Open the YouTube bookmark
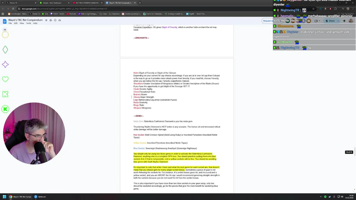The width and height of the screenshot is (356, 200). [x=71, y=14]
